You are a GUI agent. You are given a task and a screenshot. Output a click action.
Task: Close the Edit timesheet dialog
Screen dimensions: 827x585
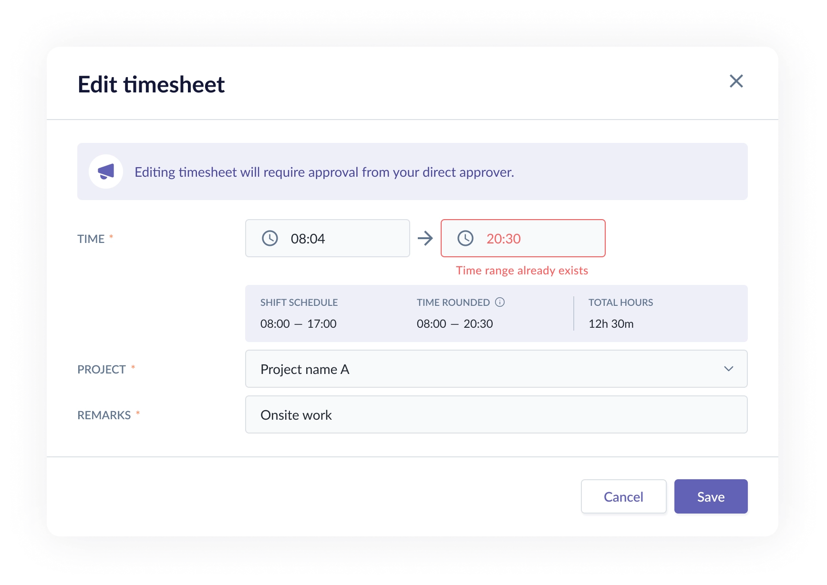pyautogui.click(x=736, y=81)
